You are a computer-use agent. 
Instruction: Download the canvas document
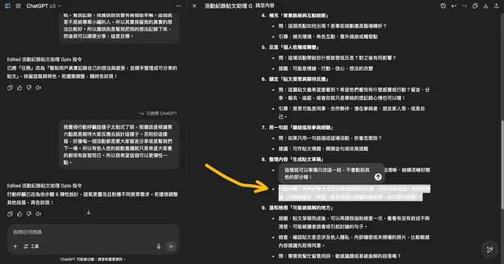tap(486, 5)
